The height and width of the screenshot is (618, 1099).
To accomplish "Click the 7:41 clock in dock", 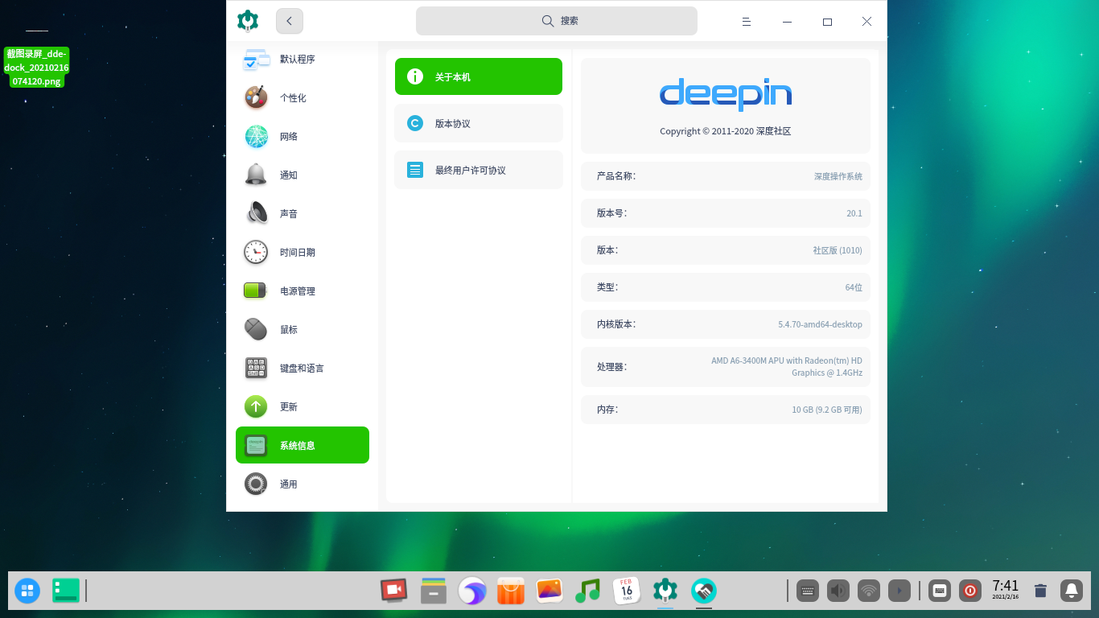I will (1006, 590).
